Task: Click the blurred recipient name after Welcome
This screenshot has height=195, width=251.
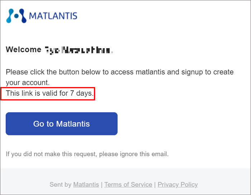Action: [79, 50]
